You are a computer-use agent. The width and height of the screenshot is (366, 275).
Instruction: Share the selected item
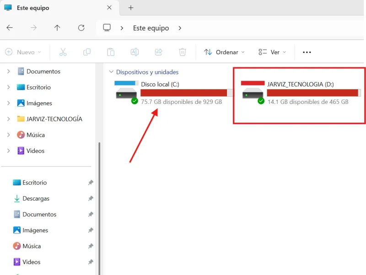coord(158,52)
